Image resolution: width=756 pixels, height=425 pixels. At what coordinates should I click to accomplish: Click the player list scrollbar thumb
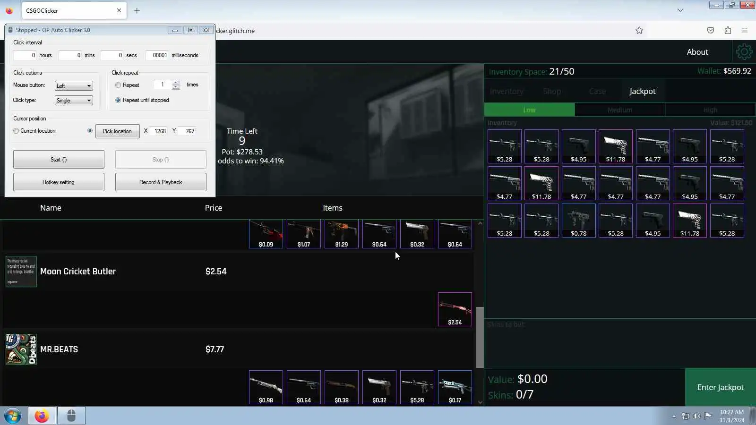[480, 337]
